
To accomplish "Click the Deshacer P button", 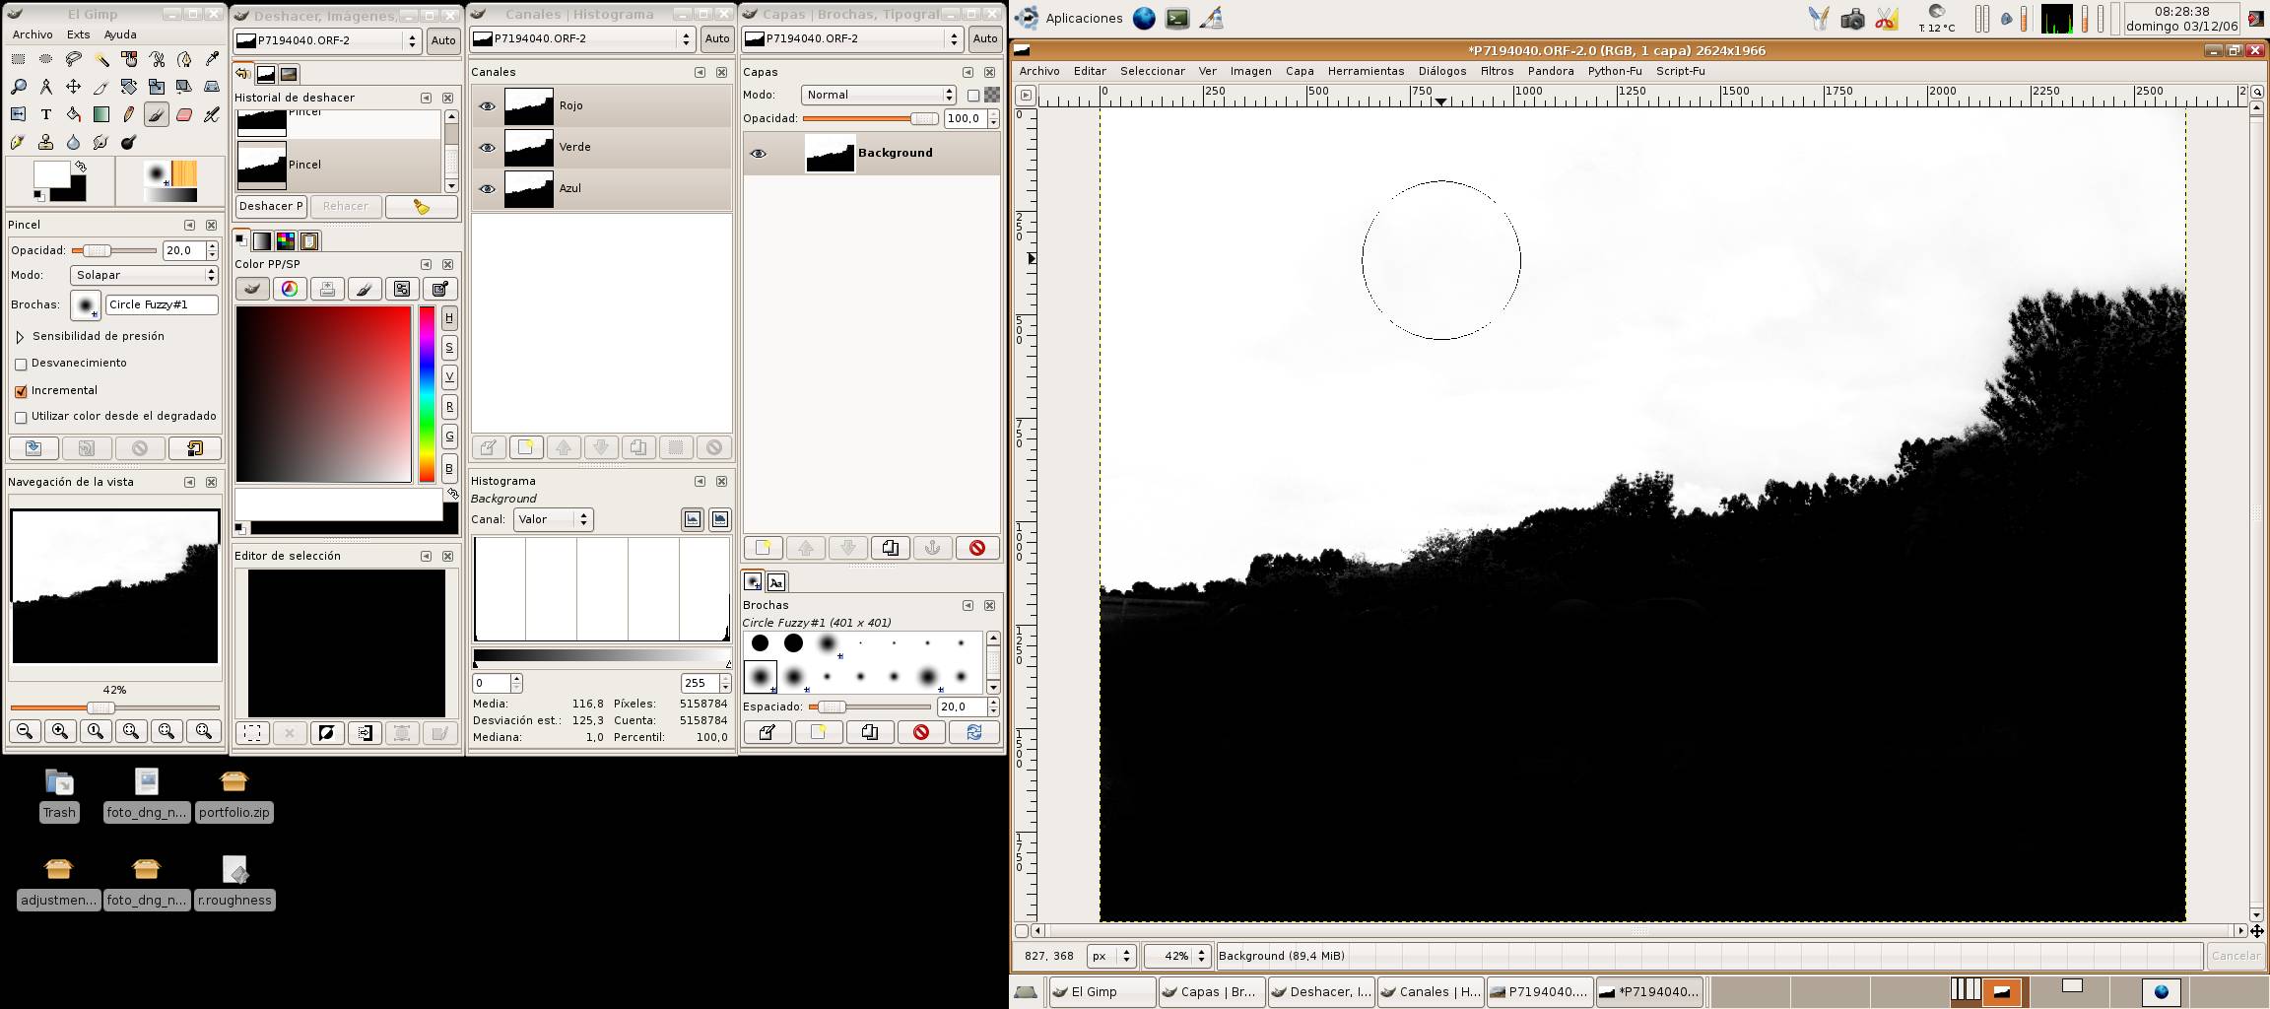I will (271, 206).
